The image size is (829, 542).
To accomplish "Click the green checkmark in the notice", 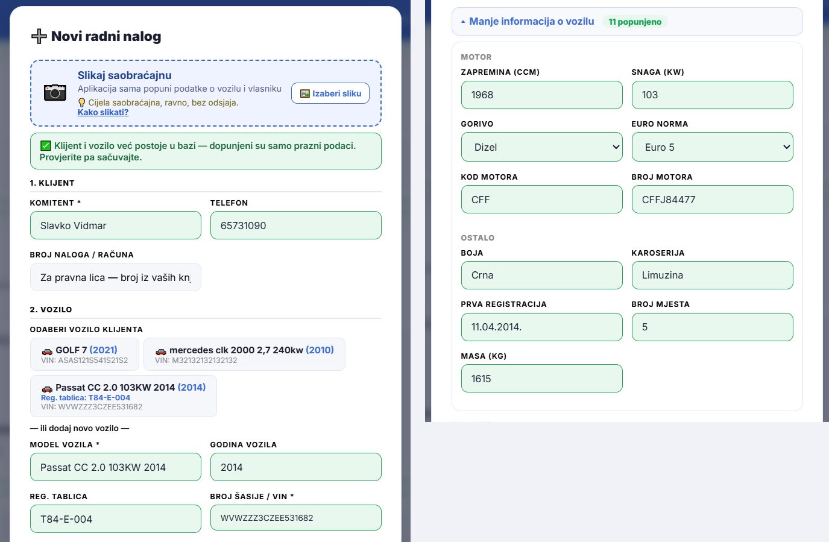I will pos(45,145).
